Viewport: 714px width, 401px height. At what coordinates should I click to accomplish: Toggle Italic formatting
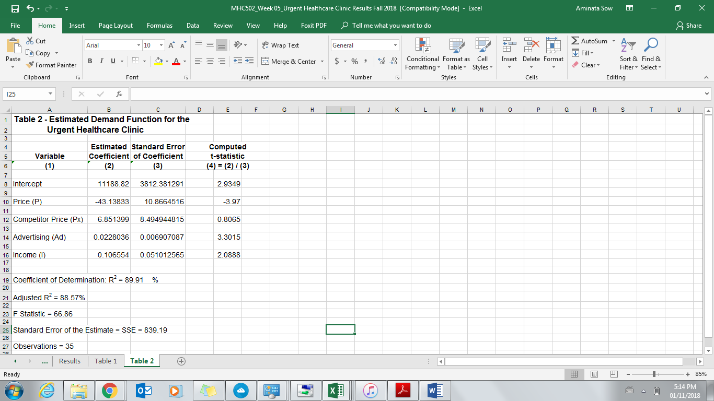[100, 62]
